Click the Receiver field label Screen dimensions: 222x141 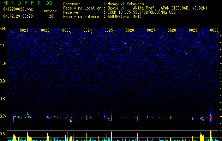tap(72, 12)
